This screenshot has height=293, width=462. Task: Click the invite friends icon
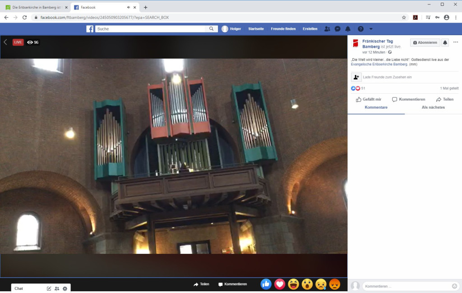pos(356,77)
